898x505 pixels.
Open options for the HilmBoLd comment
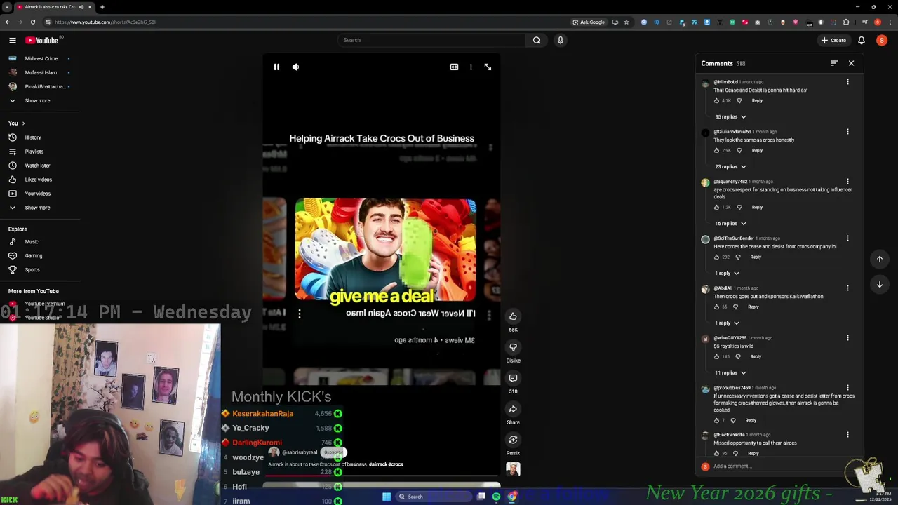coord(847,82)
